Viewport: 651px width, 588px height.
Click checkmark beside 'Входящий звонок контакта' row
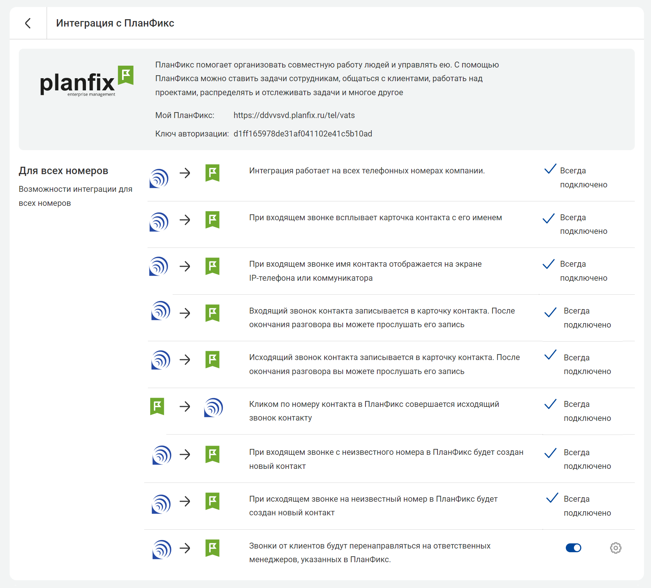(550, 312)
